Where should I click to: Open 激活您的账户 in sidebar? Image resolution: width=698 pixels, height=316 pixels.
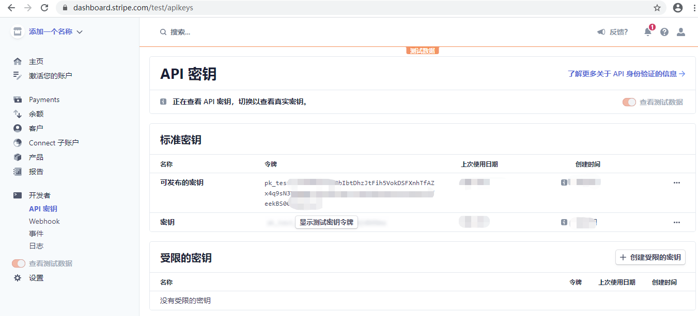[x=51, y=76]
